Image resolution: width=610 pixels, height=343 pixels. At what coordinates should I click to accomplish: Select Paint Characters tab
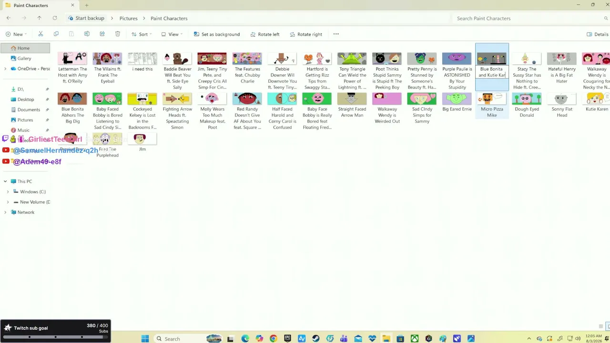coord(39,5)
